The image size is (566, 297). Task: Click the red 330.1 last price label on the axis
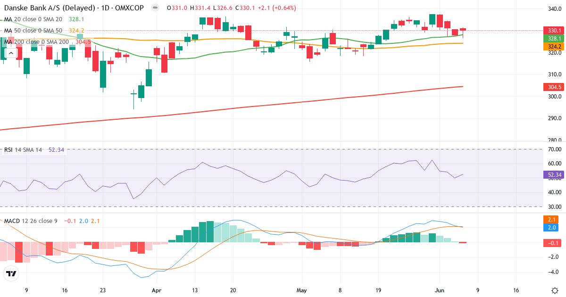[554, 30]
